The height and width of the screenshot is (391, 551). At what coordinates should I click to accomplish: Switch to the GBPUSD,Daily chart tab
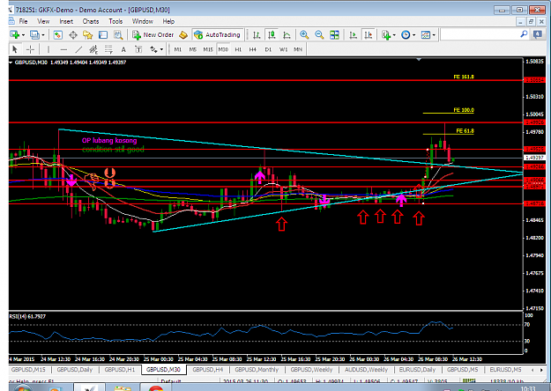(75, 370)
